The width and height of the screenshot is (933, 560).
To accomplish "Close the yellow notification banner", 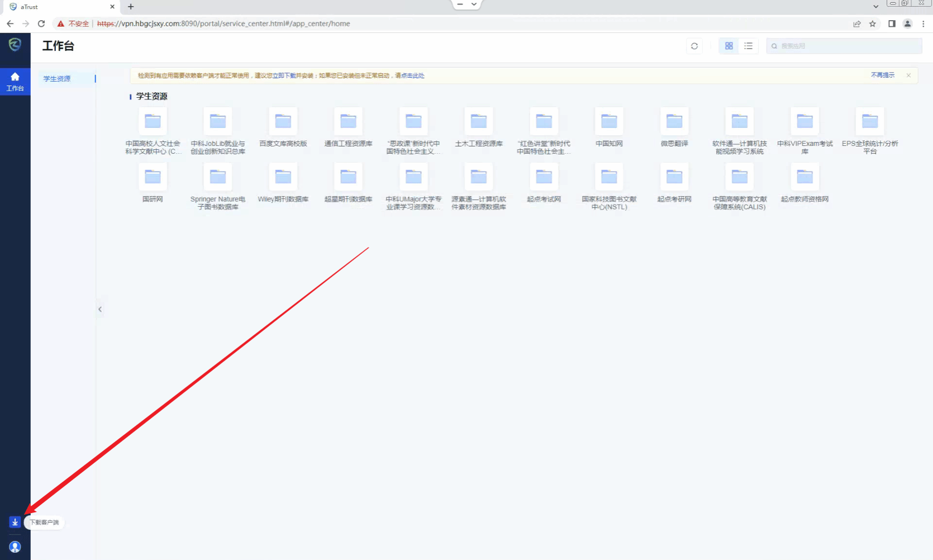I will pos(908,75).
